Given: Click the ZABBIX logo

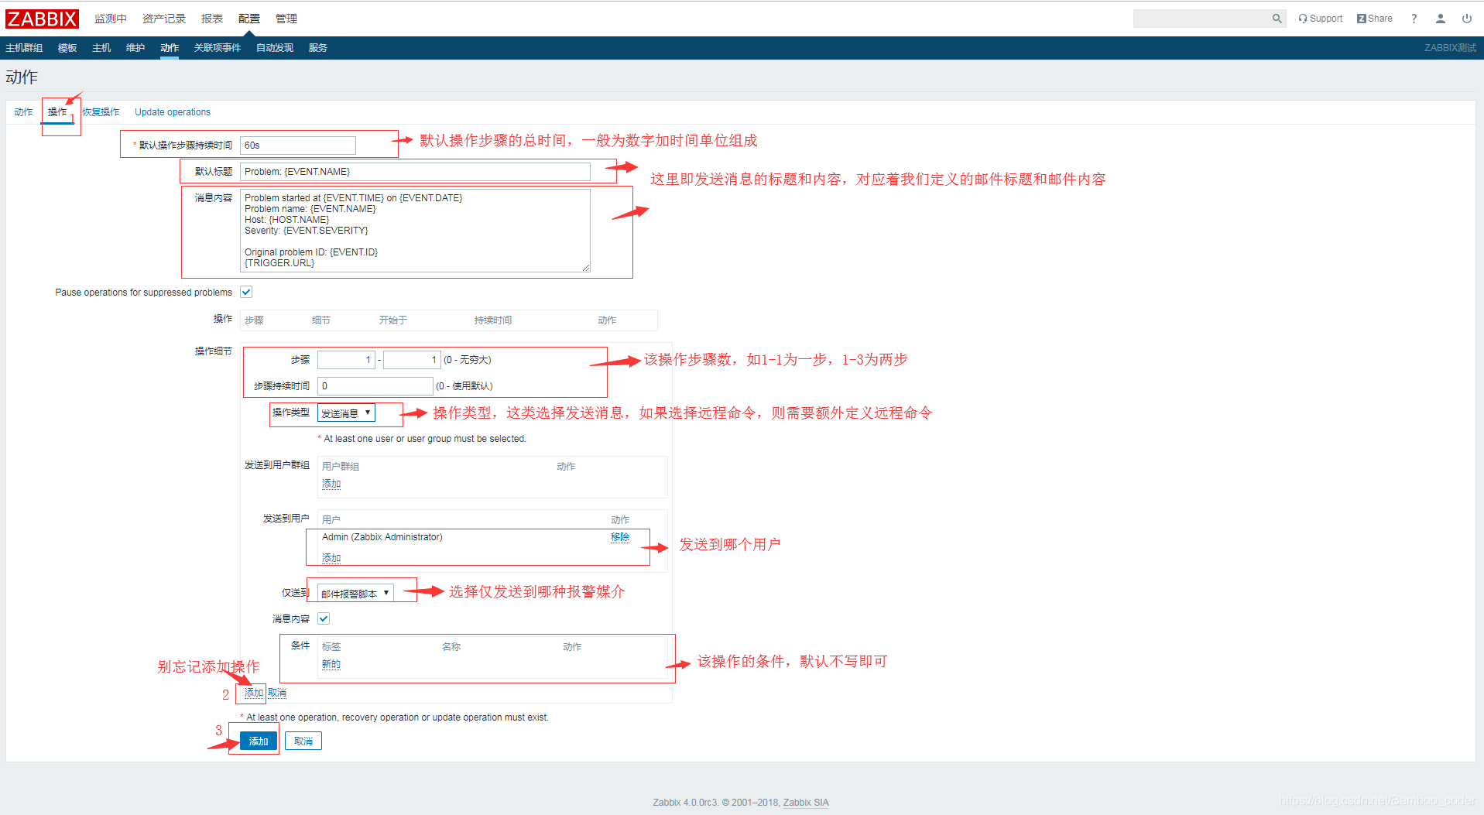Looking at the screenshot, I should pos(42,19).
